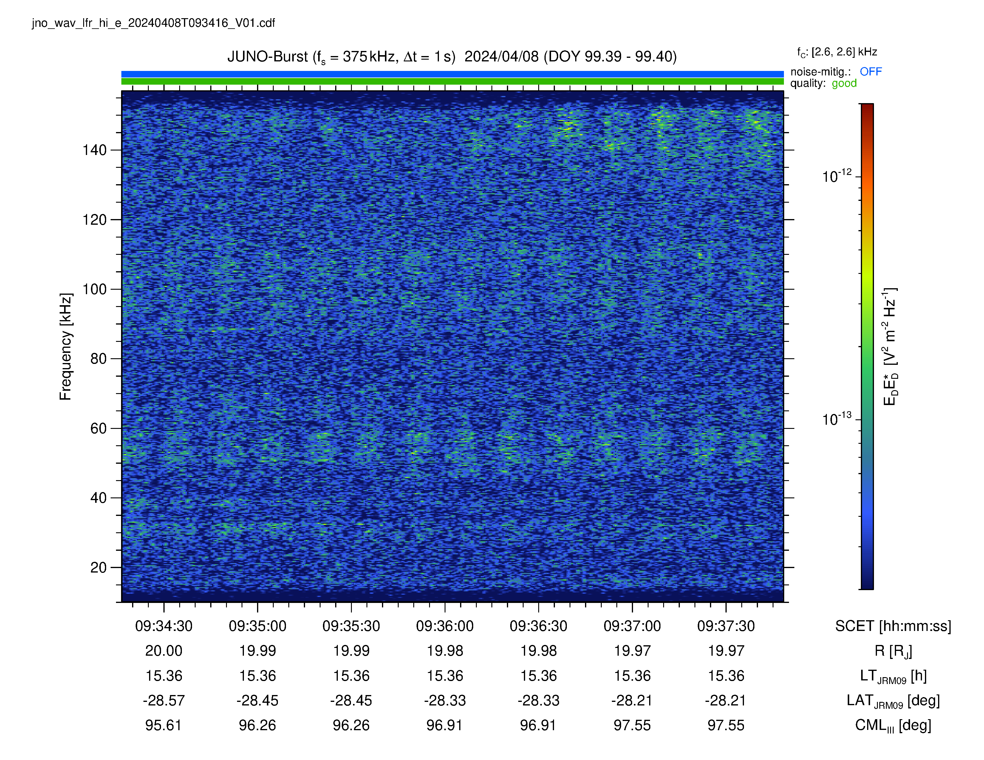Image resolution: width=984 pixels, height=760 pixels.
Task: Click the blue noise-mitigation status bar
Action: click(452, 74)
